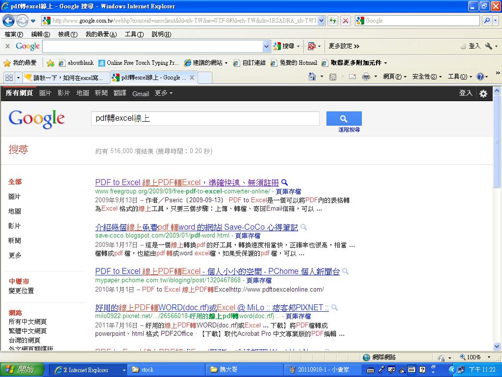Image resolution: width=502 pixels, height=377 pixels.
Task: Open Google toolbar search box dropdown
Action: (x=266, y=47)
